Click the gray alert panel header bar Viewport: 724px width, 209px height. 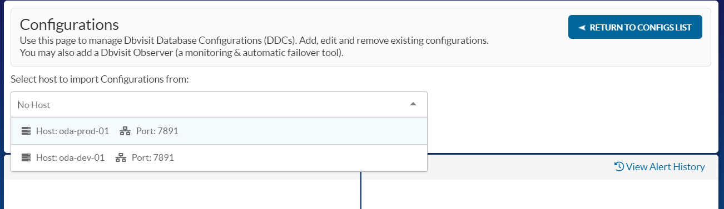tap(573, 167)
